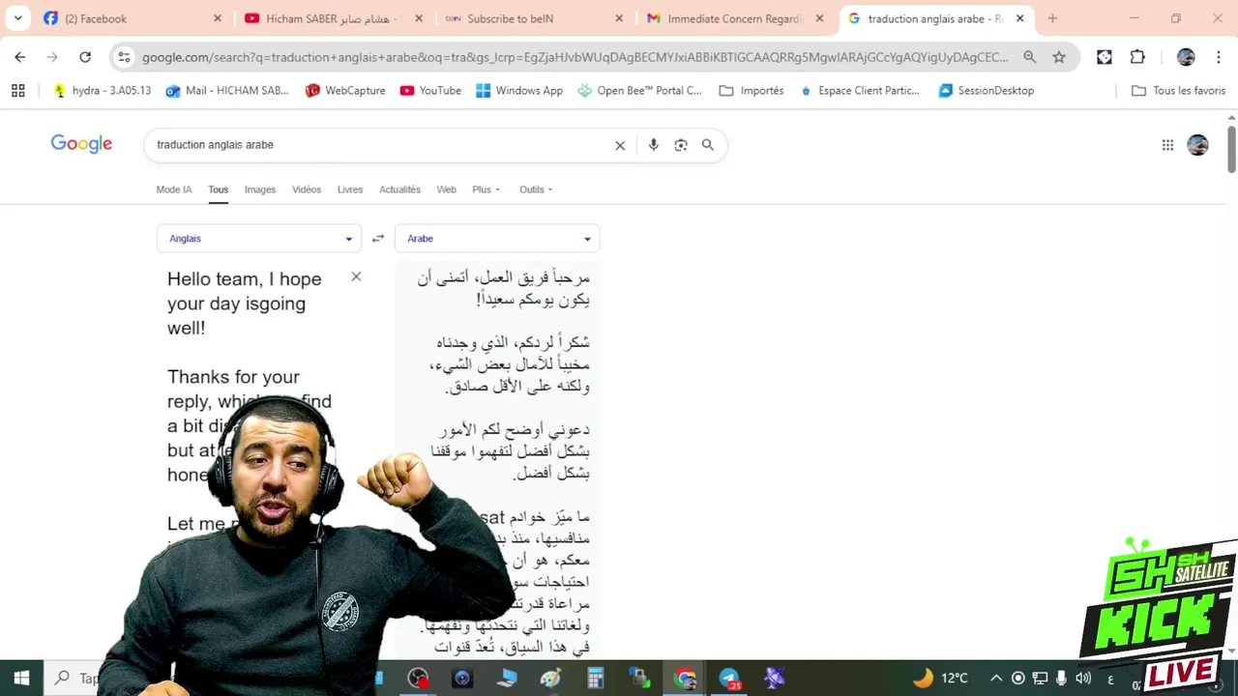This screenshot has width=1238, height=696.
Task: Expand the Outils menu
Action: pos(536,189)
